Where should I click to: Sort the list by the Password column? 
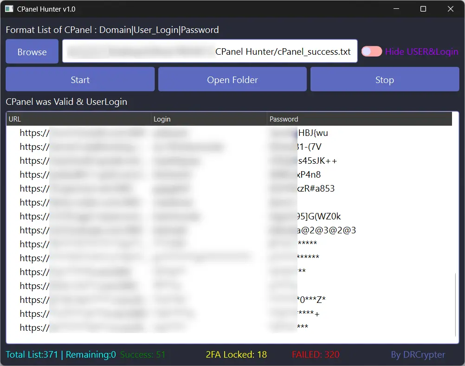[284, 119]
